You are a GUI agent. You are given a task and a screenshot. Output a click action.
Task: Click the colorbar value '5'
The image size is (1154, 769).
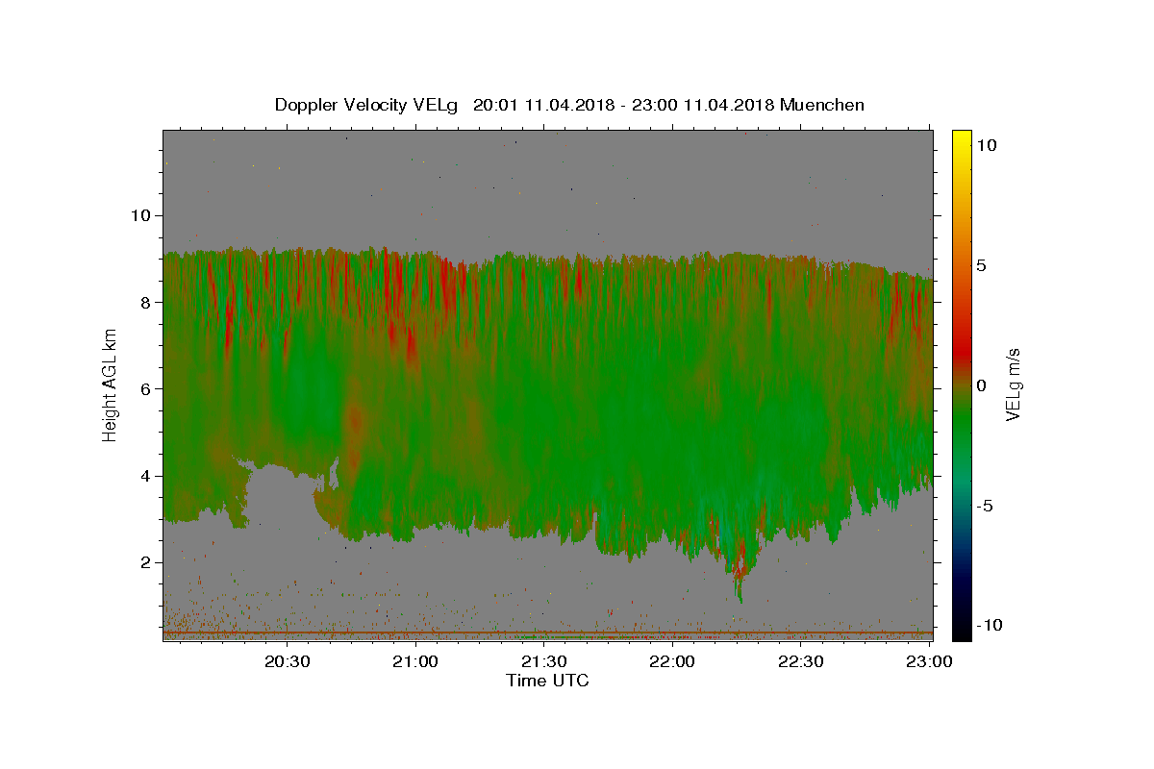tap(983, 265)
